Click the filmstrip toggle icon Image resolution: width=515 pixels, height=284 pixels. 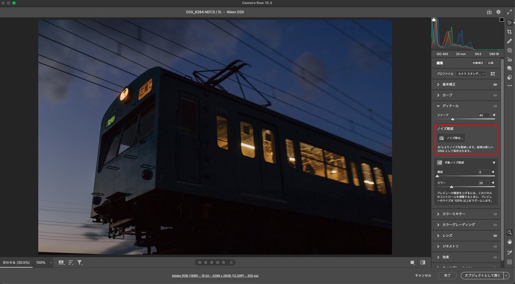coord(61,262)
